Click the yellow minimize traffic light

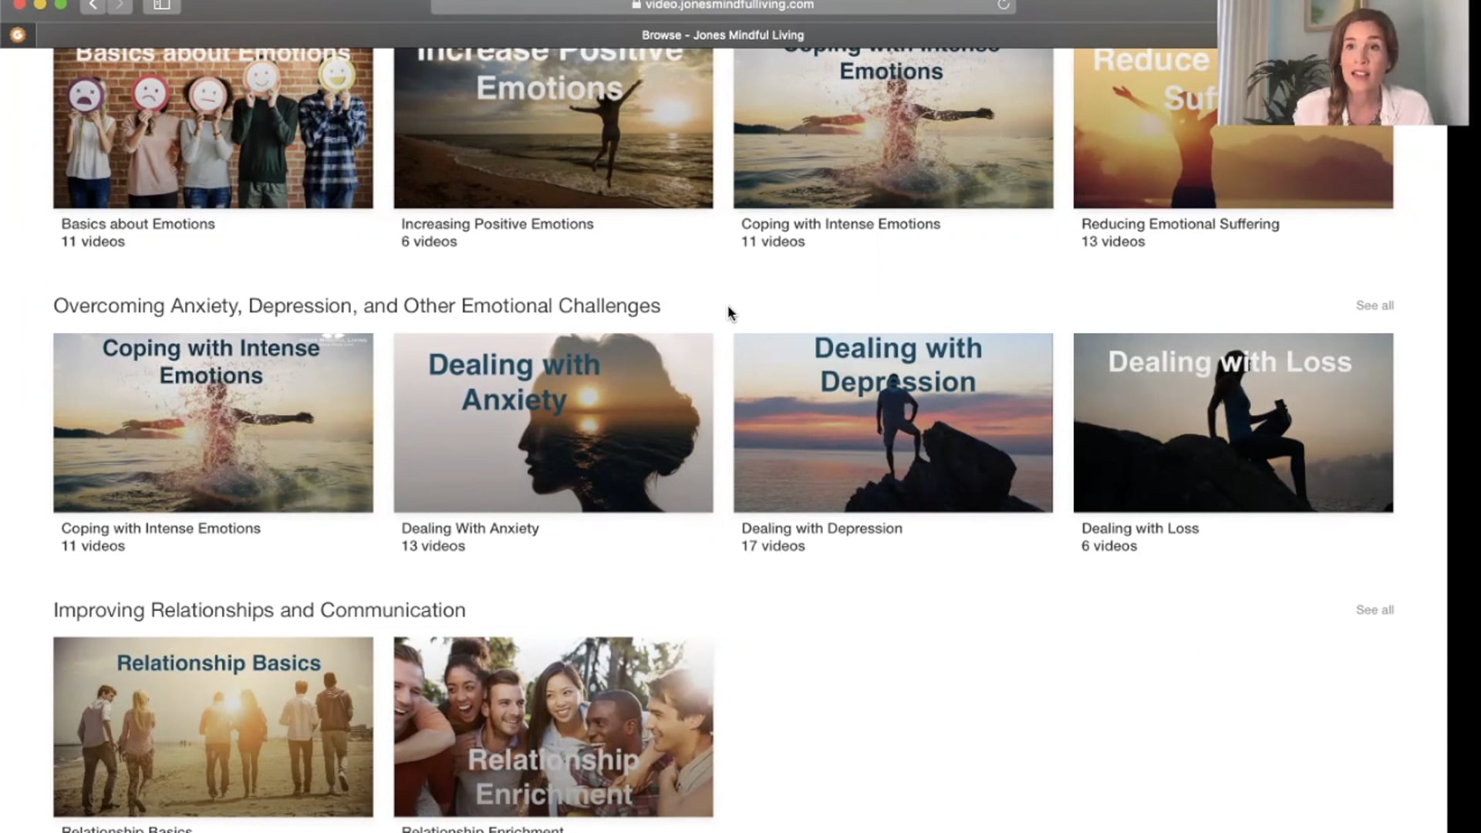coord(39,5)
